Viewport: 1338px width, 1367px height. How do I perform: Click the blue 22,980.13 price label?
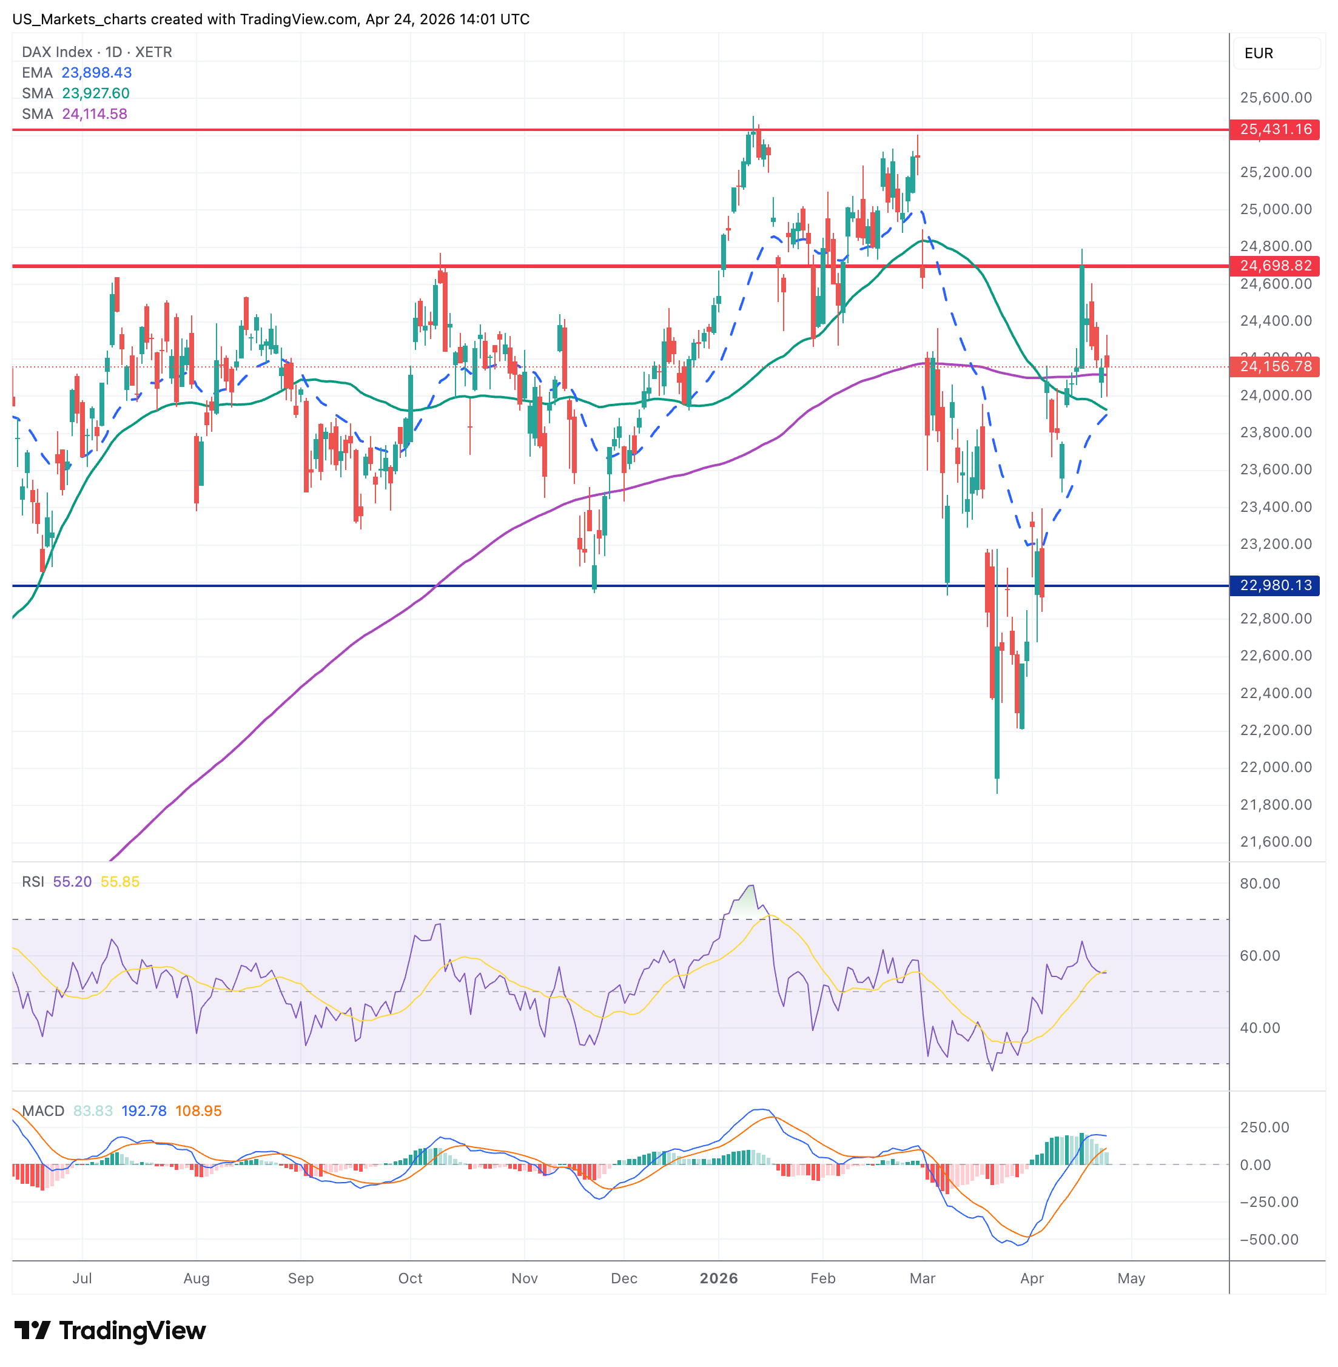pyautogui.click(x=1274, y=585)
